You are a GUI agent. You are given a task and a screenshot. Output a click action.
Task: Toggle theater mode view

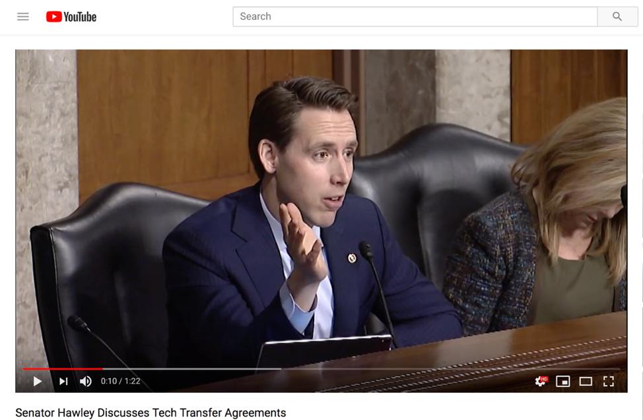(x=586, y=381)
